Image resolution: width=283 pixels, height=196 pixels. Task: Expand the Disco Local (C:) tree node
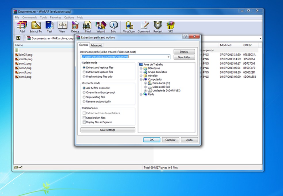tap(146, 83)
